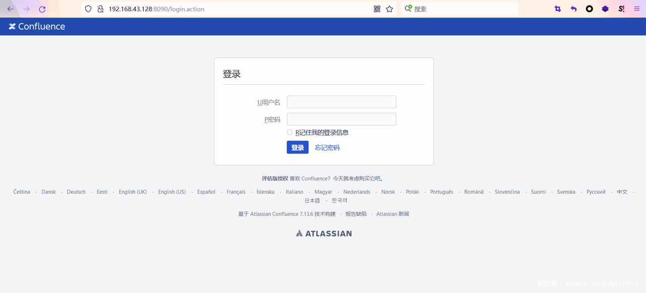Switch language to English (UK)

coord(133,192)
